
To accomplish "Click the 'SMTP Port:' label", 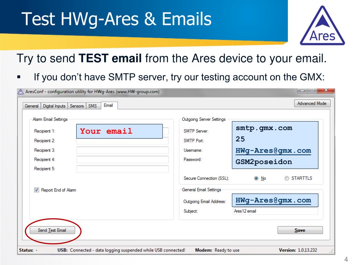I will pyautogui.click(x=194, y=141).
